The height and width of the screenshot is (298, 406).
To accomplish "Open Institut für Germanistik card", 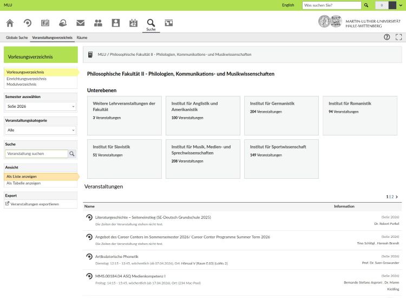I will [x=281, y=115].
